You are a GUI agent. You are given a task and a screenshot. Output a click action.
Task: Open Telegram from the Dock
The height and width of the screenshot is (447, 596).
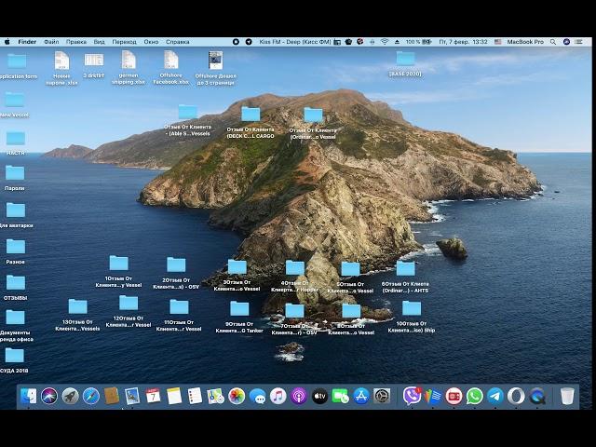(x=495, y=396)
